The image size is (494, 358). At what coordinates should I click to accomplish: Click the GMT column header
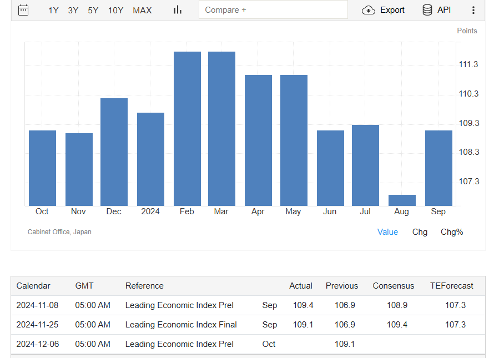tap(84, 286)
